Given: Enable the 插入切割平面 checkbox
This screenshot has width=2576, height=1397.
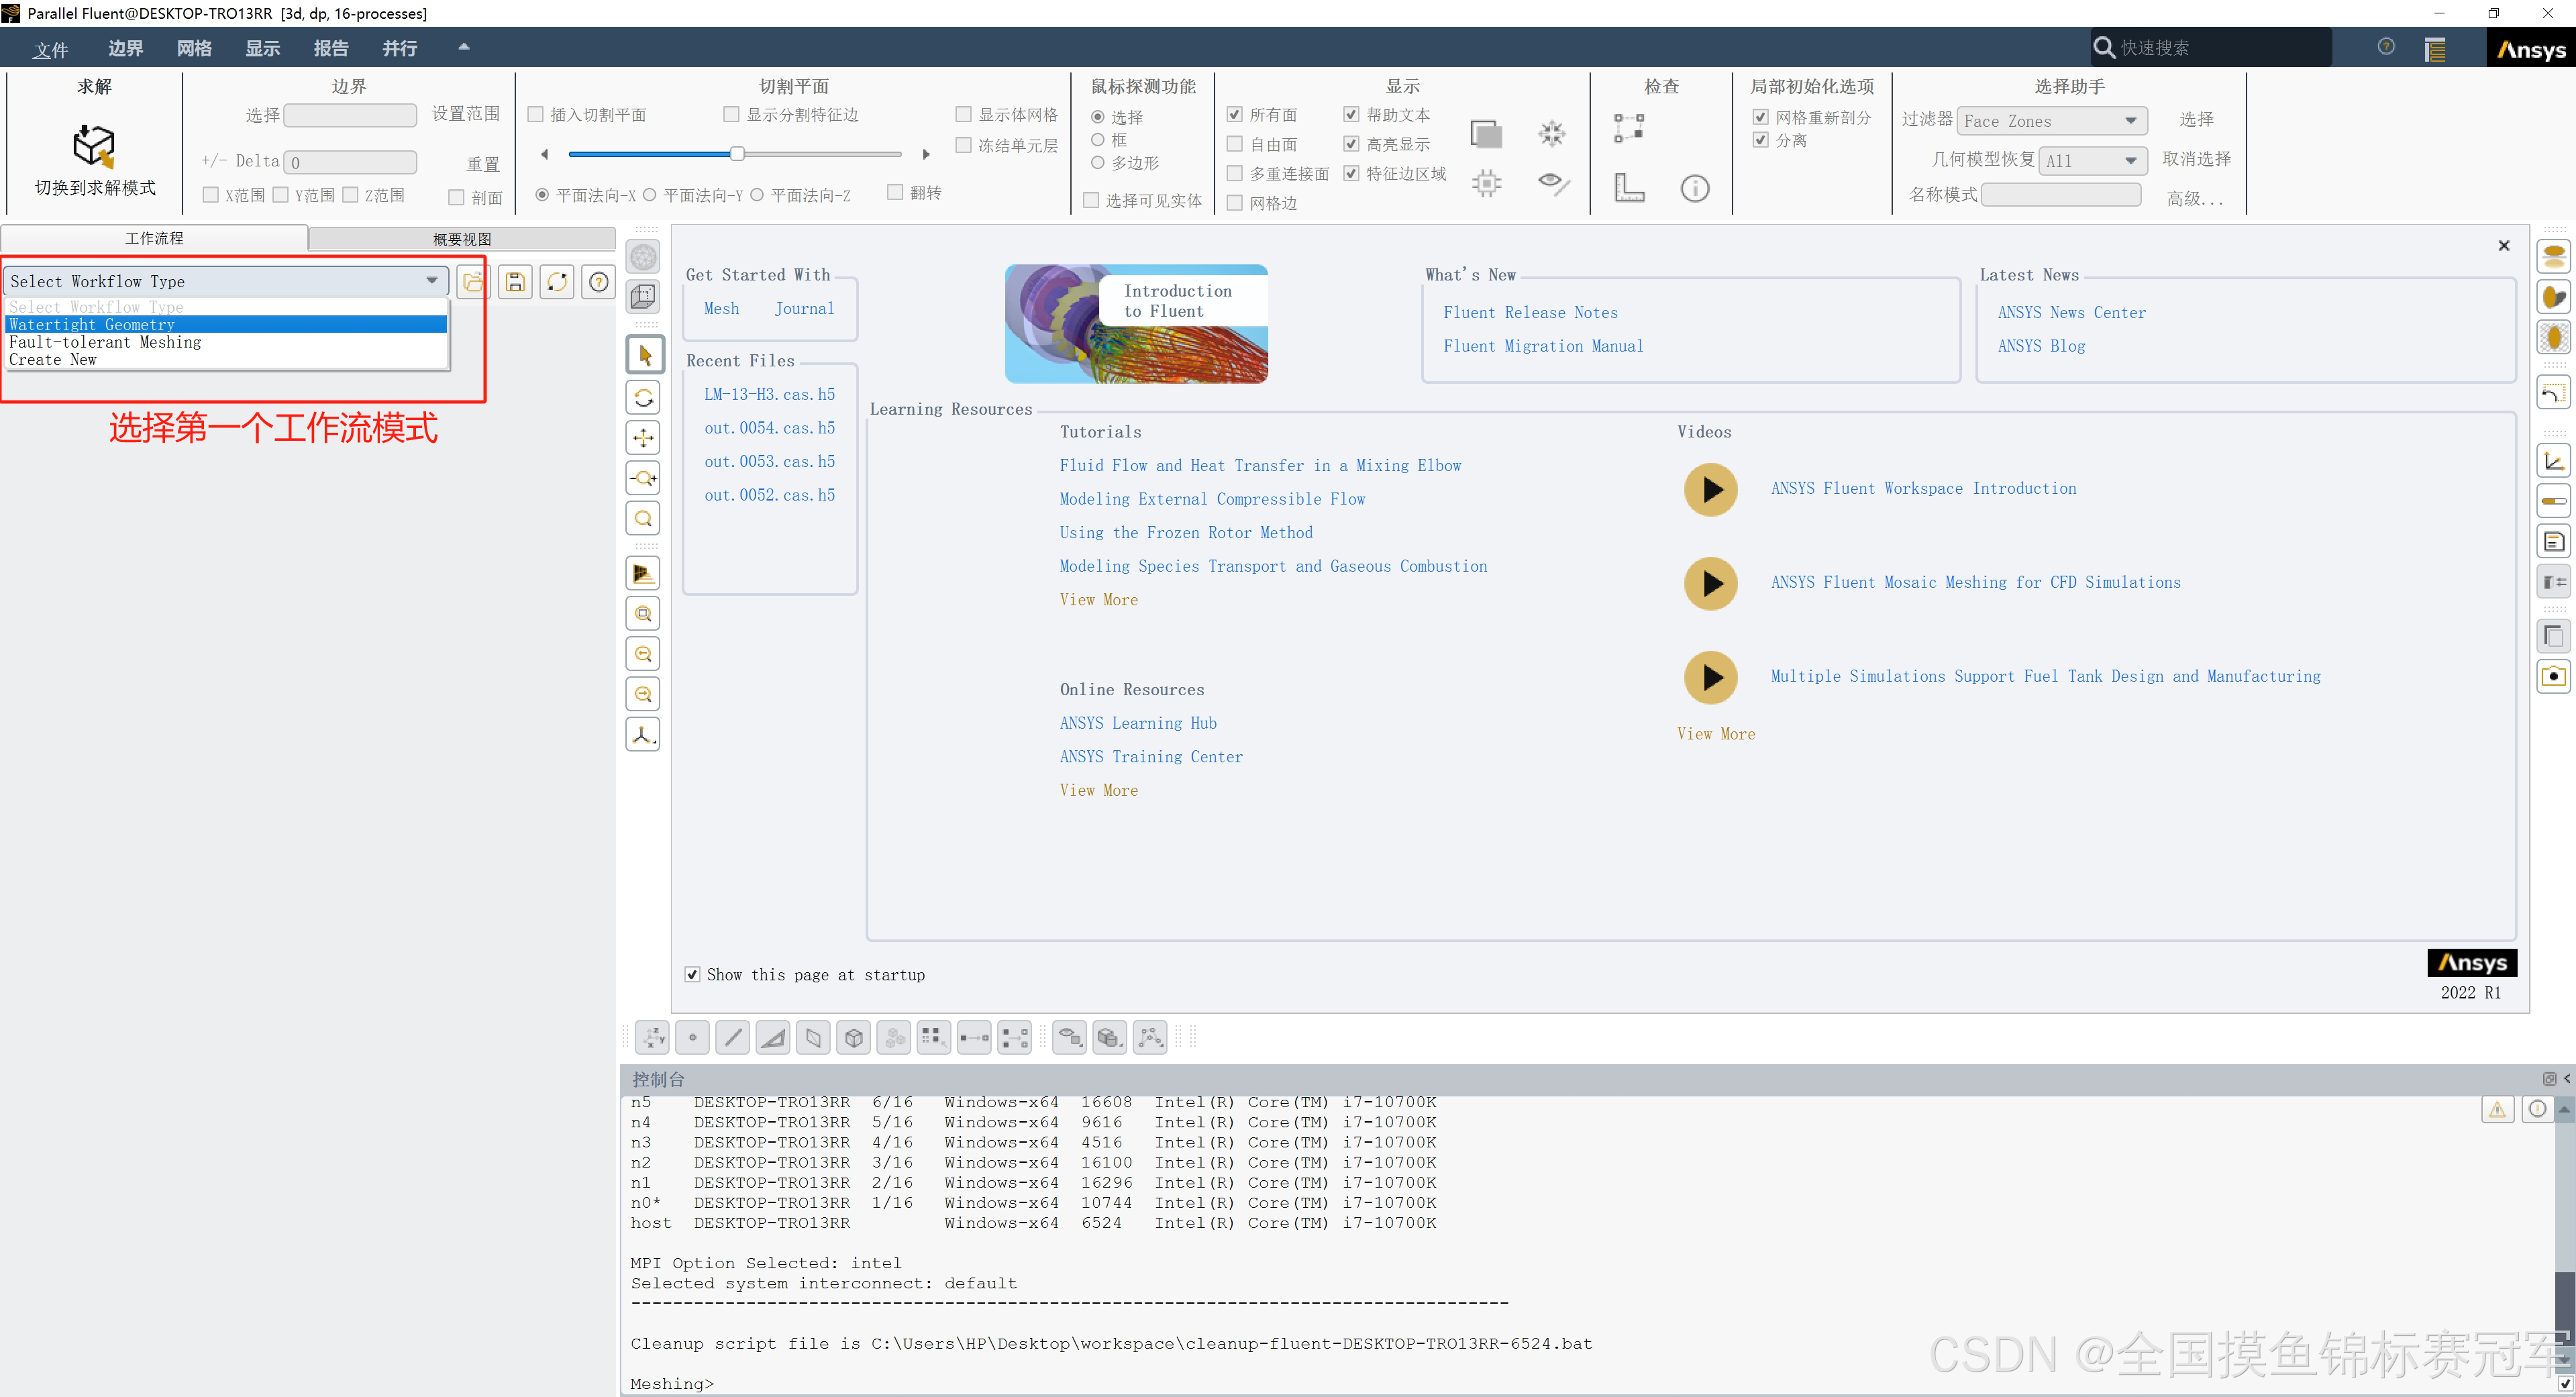Looking at the screenshot, I should pos(536,115).
